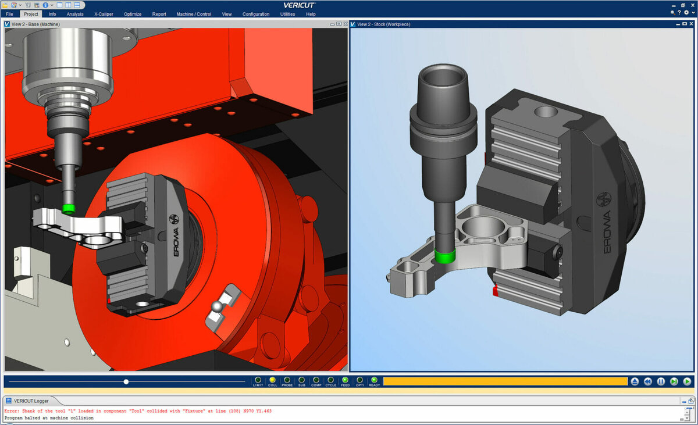698x425 pixels.
Task: Play the simulation to end
Action: [x=687, y=381]
